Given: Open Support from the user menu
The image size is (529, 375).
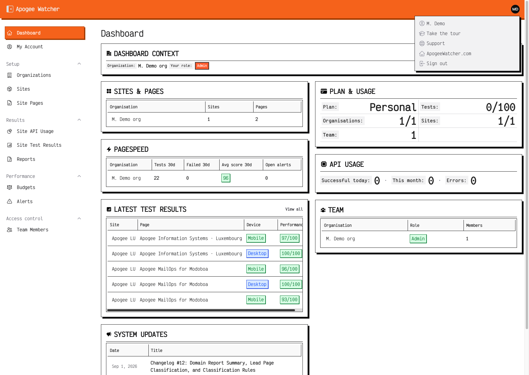Looking at the screenshot, I should (x=436, y=43).
